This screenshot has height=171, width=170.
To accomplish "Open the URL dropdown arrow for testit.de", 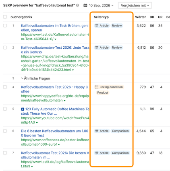I will (32, 167).
